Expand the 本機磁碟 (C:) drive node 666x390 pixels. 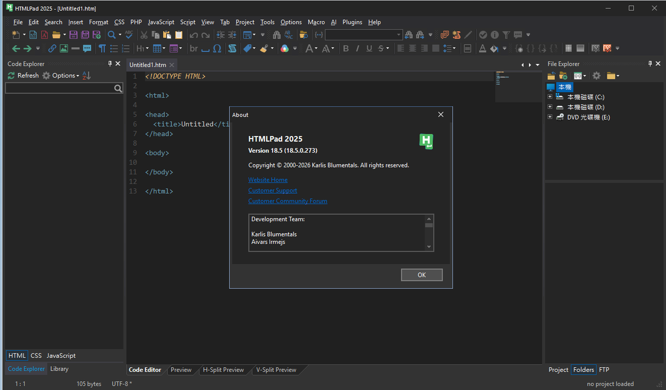[550, 97]
